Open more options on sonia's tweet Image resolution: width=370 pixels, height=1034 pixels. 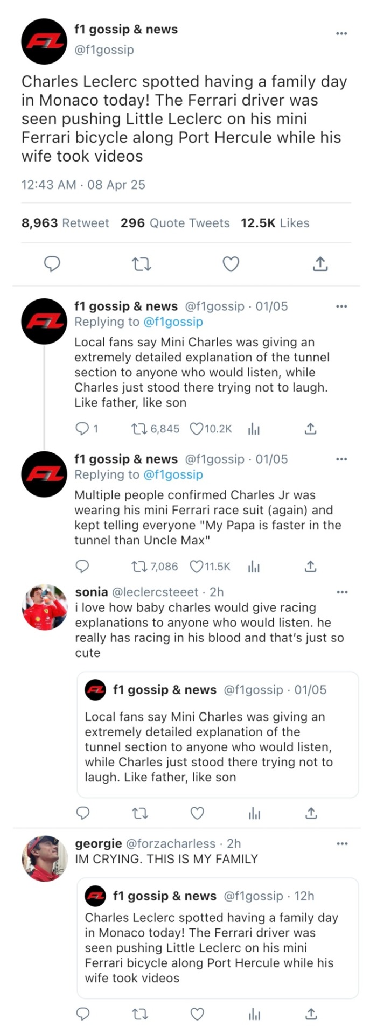[341, 592]
